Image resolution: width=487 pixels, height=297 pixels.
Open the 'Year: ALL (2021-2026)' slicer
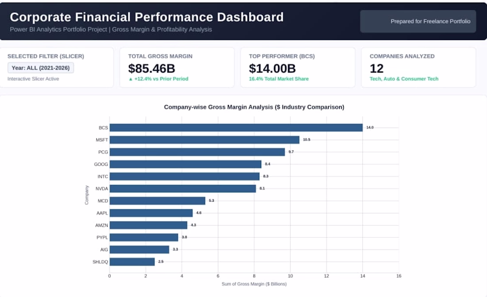coord(41,68)
